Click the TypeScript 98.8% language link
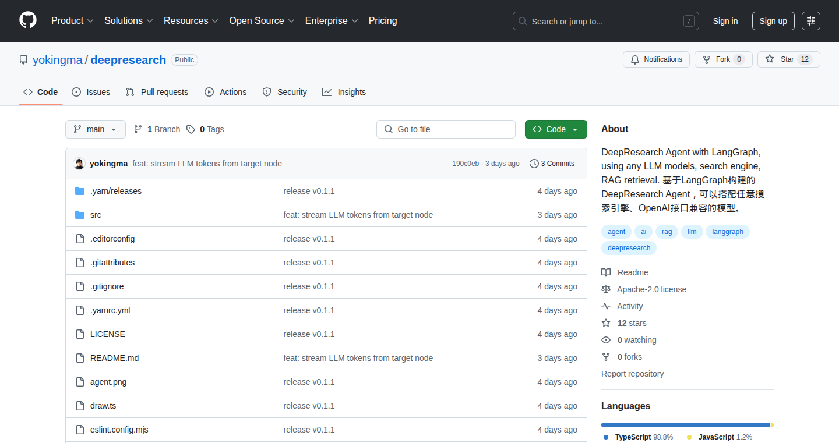 coord(638,437)
